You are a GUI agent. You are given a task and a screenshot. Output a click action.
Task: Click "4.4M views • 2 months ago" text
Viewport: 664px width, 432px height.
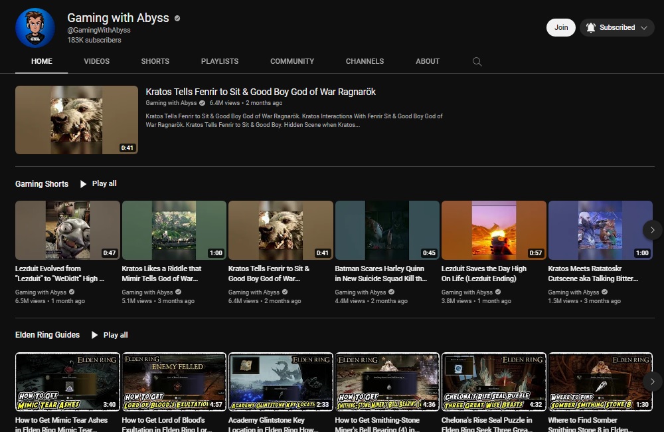[x=371, y=301]
